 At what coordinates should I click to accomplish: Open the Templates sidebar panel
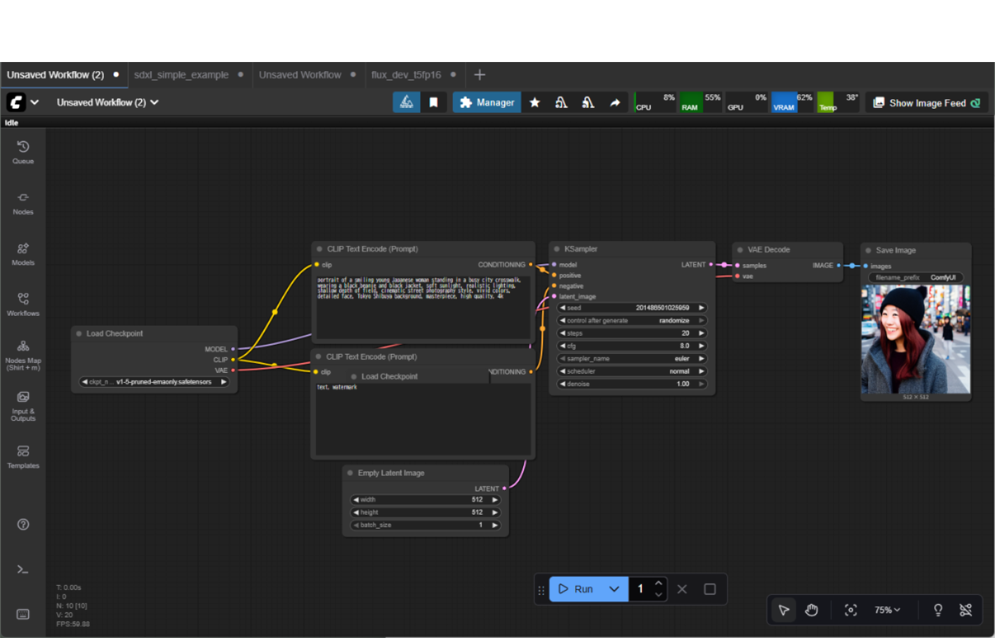pos(23,456)
